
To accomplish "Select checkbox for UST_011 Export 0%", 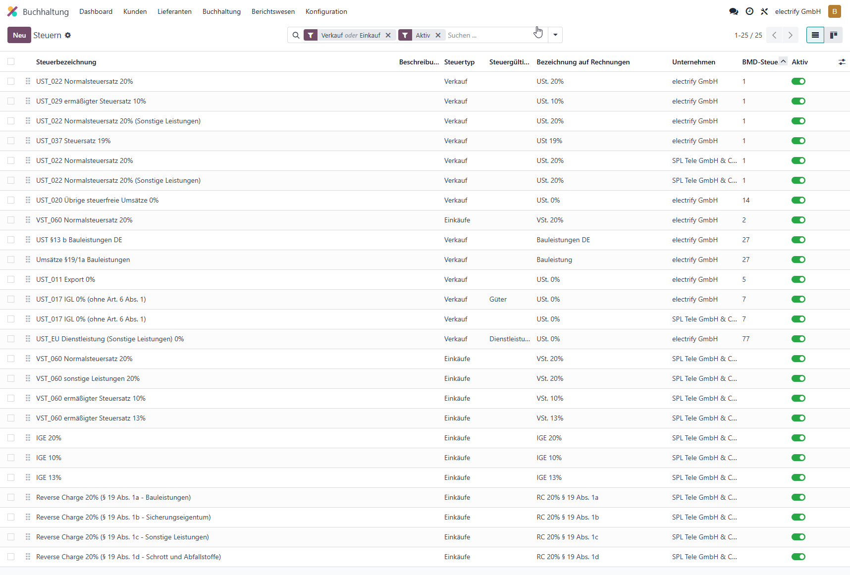I will click(11, 279).
